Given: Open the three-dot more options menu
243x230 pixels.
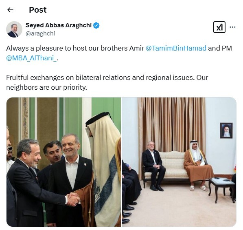Looking at the screenshot, I should (x=232, y=27).
